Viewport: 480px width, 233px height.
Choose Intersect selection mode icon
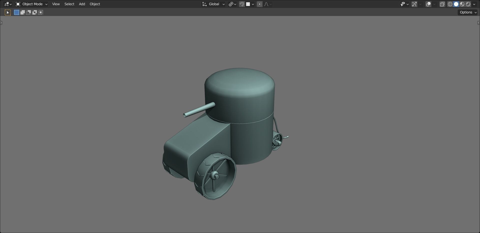coord(40,12)
